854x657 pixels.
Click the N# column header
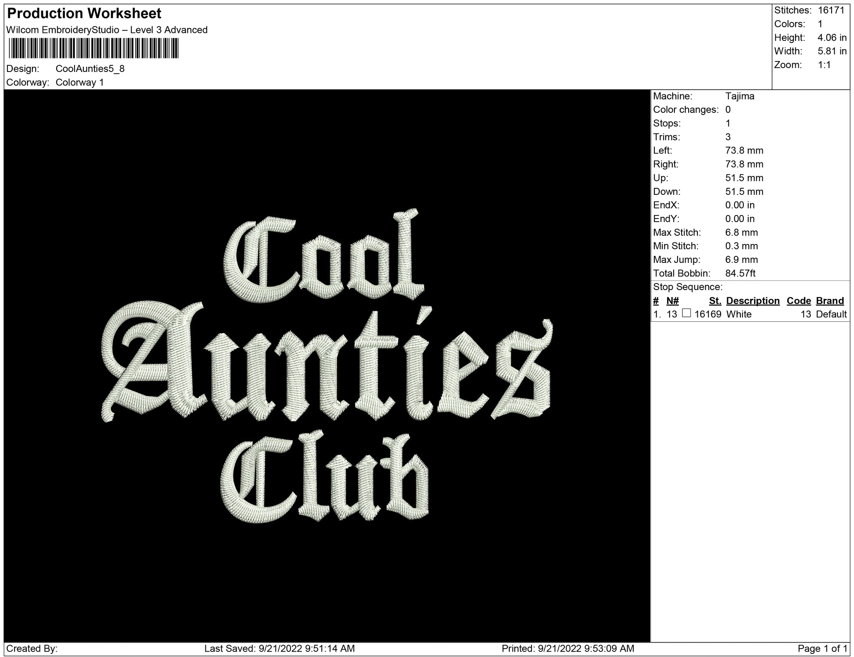coord(672,301)
